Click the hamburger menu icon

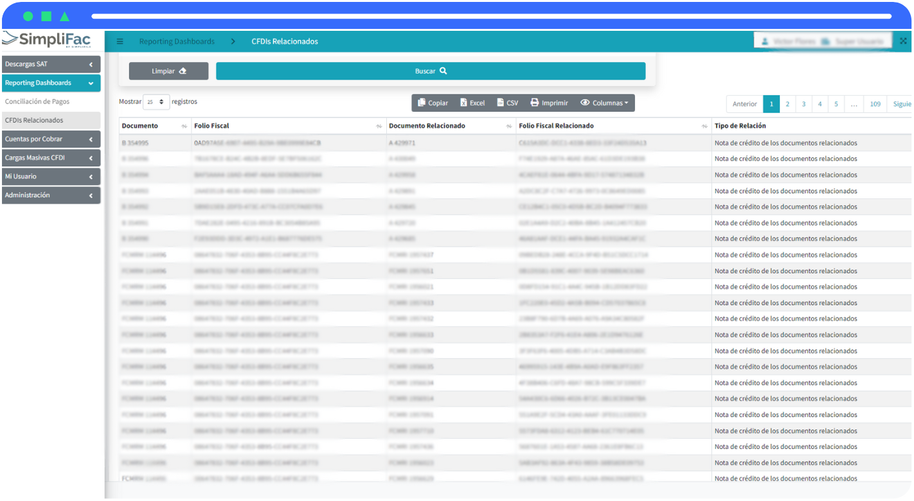120,42
